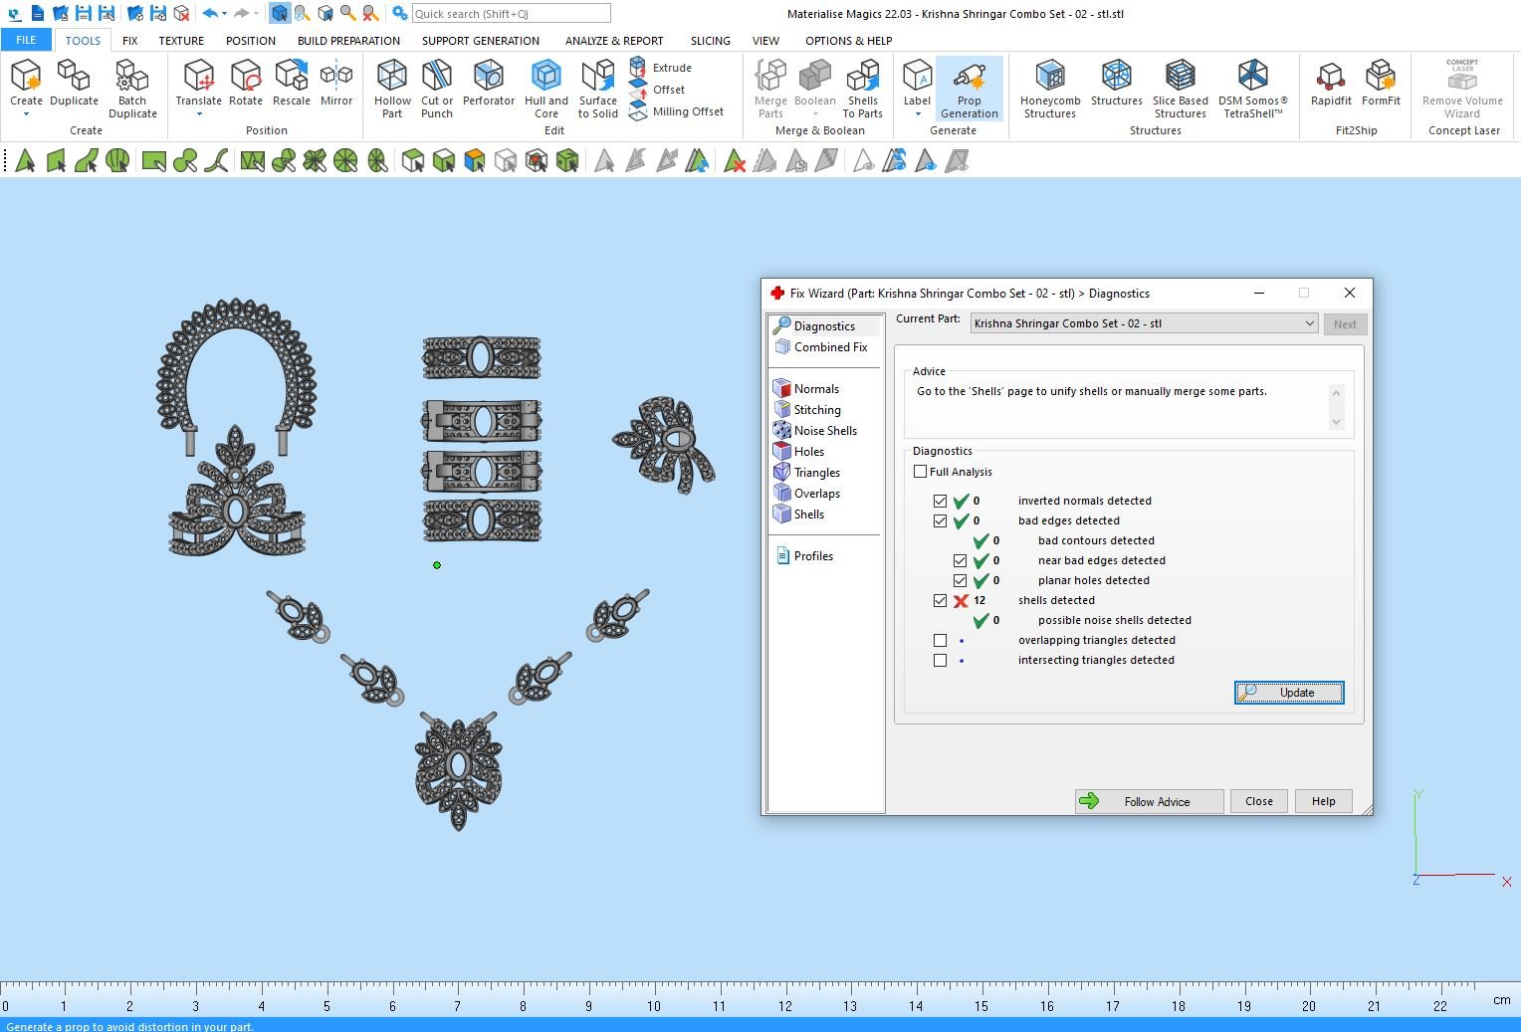Click the Hollow Part tool icon
1521x1032 pixels.
coord(392,77)
